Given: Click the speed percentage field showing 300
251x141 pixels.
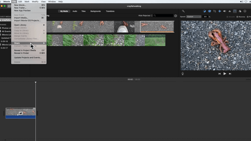Looking at the screenshot, I should 205,17.
